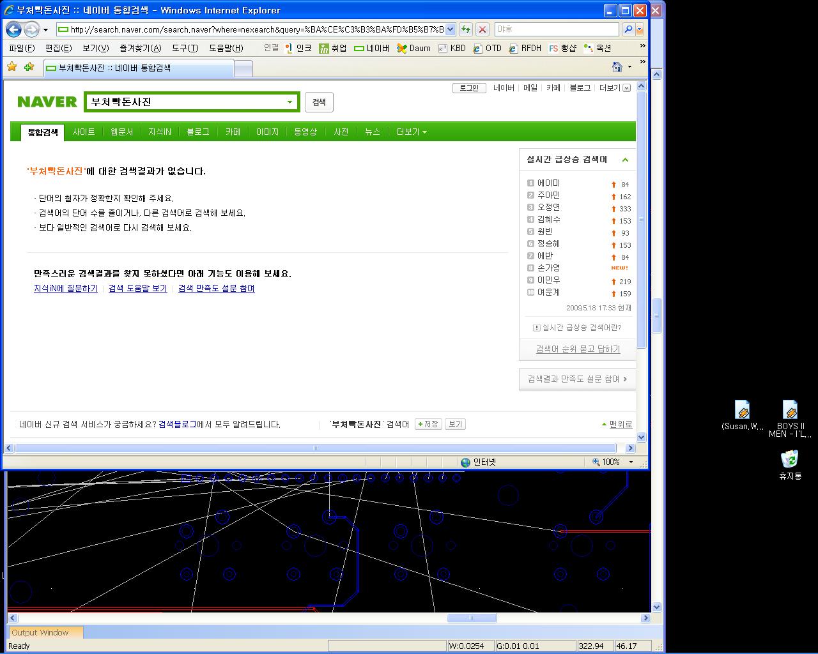Screen dimensions: 818x654
Task: Switch to the 블로그 search tab
Action: pyautogui.click(x=198, y=132)
